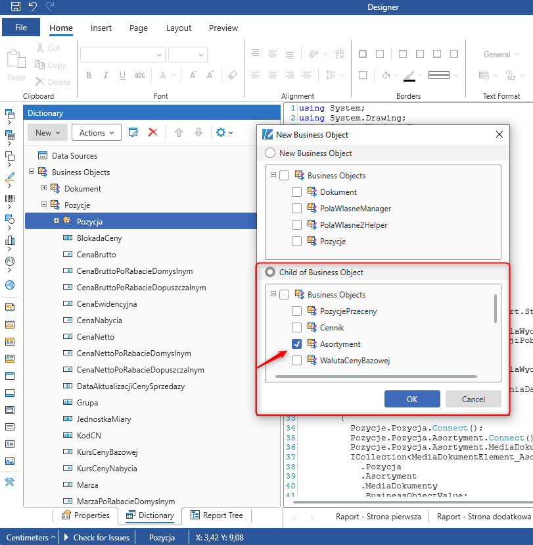This screenshot has height=545, width=533.
Task: Open the Actions dropdown menu
Action: [x=96, y=132]
